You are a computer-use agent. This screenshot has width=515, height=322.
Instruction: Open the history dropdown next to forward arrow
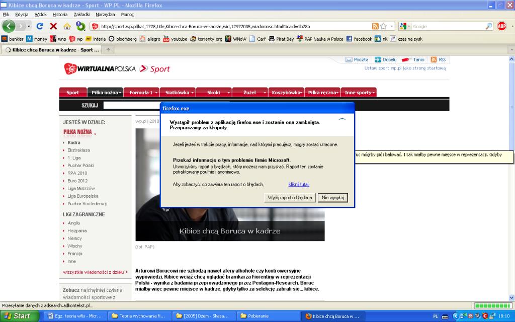(29, 26)
